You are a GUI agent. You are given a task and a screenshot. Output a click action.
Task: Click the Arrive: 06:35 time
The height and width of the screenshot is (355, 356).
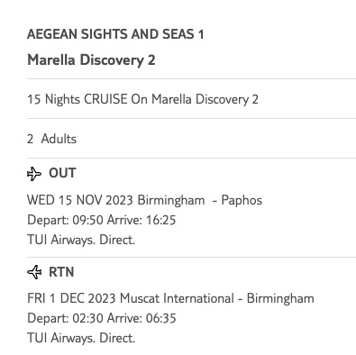coord(141,318)
